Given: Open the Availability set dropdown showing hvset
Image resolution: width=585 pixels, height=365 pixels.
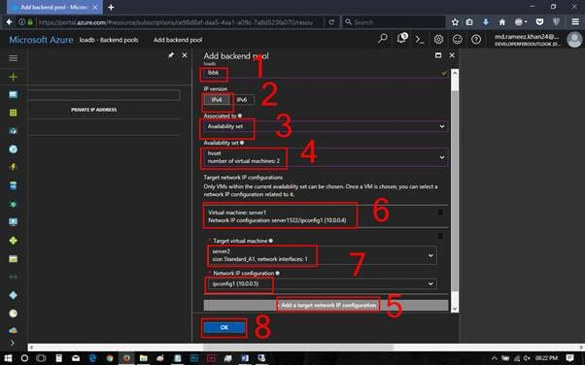Looking at the screenshot, I should [x=326, y=157].
